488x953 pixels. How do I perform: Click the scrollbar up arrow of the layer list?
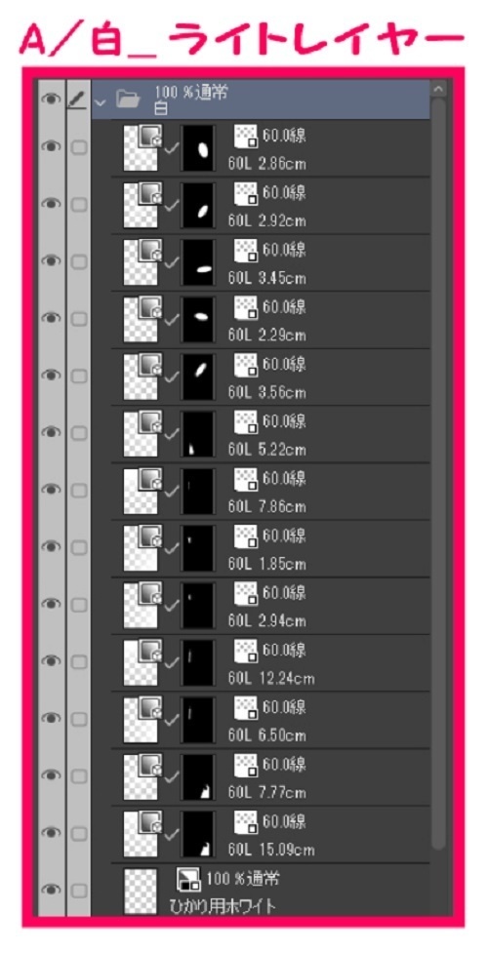(x=439, y=89)
